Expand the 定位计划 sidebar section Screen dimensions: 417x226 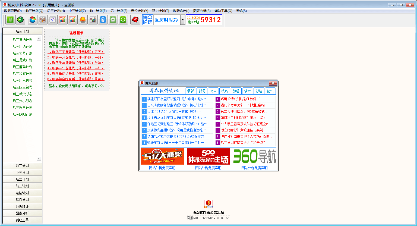tap(22, 193)
